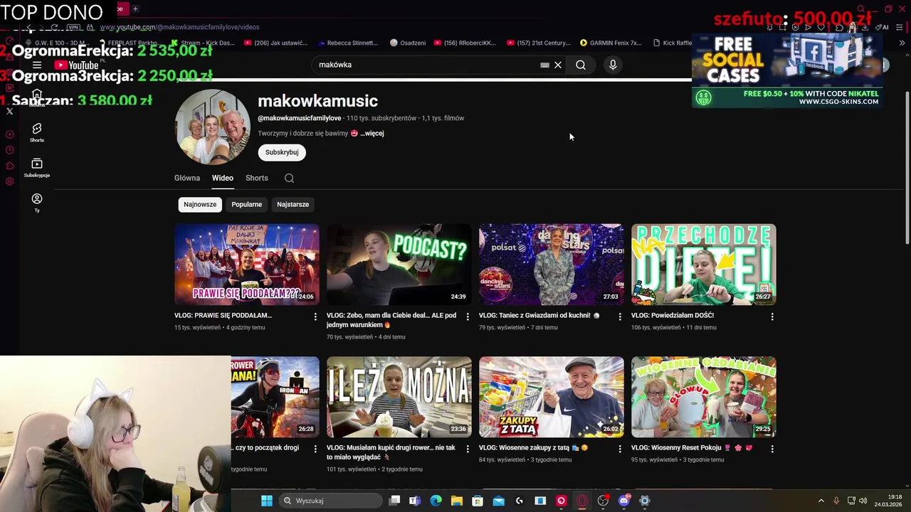Viewport: 911px width, 512px height.
Task: Play the Dancing with the Stars thumbnail
Action: pos(552,265)
